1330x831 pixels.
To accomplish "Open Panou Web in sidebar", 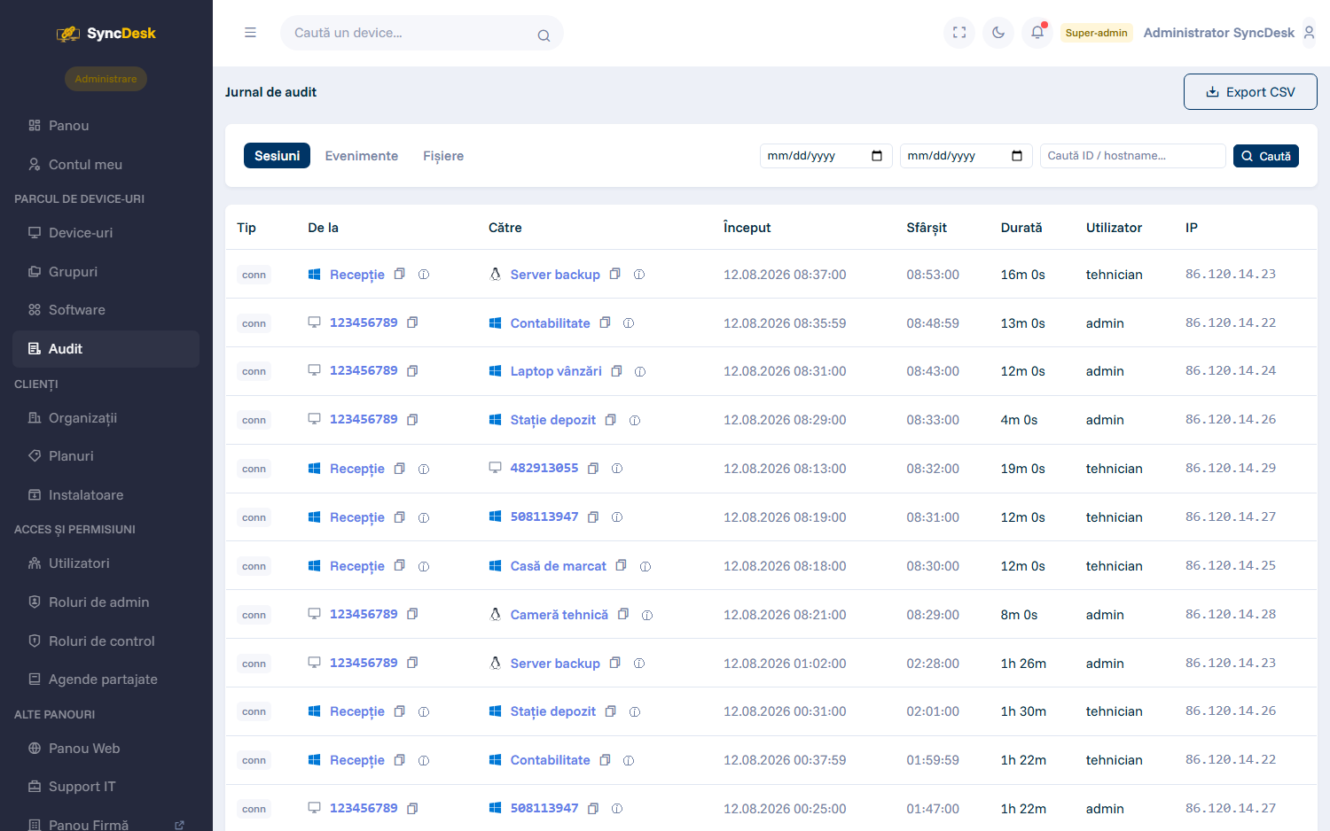I will pyautogui.click(x=106, y=749).
